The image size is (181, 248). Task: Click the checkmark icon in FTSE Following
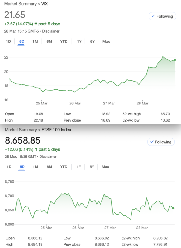point(152,142)
